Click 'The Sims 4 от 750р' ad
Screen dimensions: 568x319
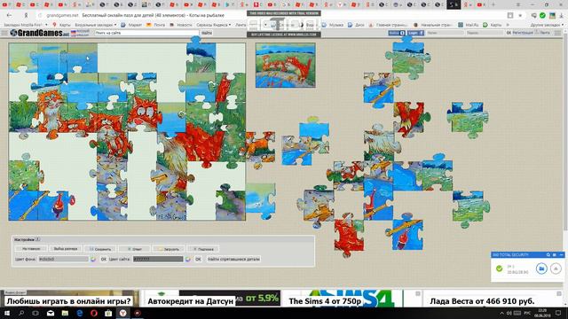[x=325, y=301]
